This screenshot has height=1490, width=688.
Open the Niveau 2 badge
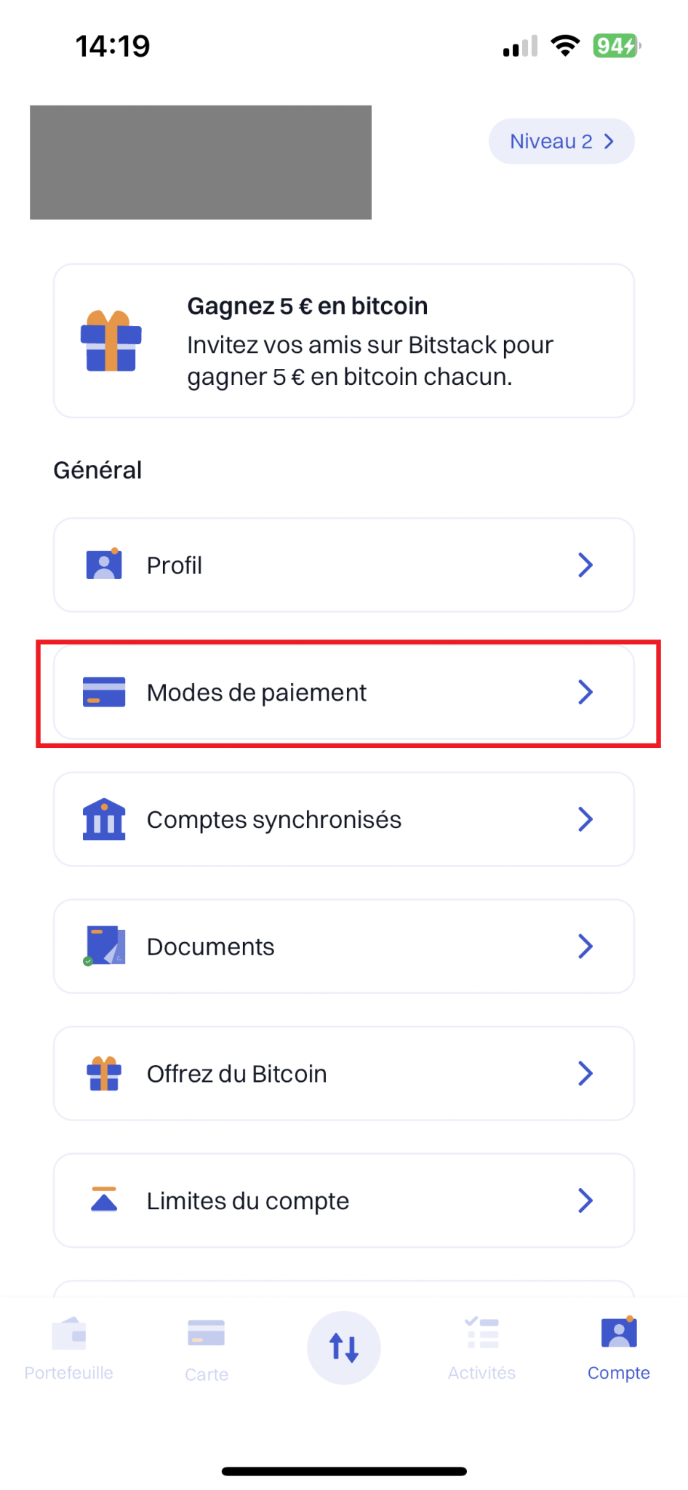tap(560, 140)
